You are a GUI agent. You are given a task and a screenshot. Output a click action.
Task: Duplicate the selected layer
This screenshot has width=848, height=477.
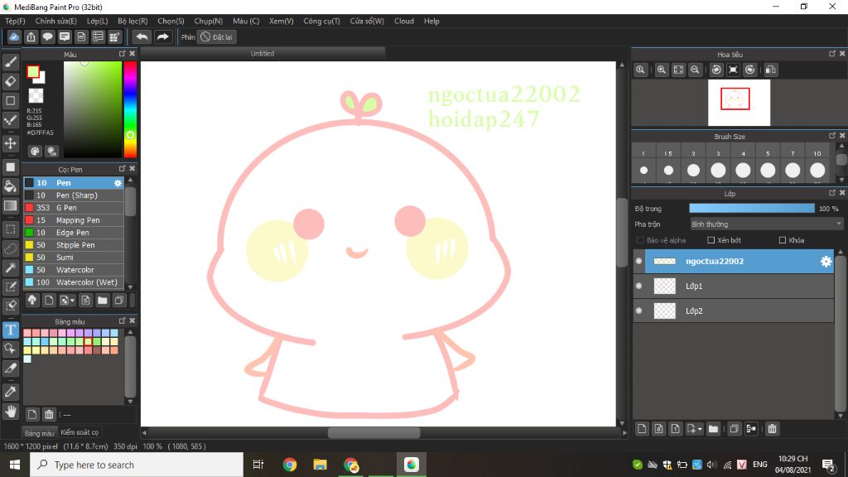pyautogui.click(x=734, y=429)
